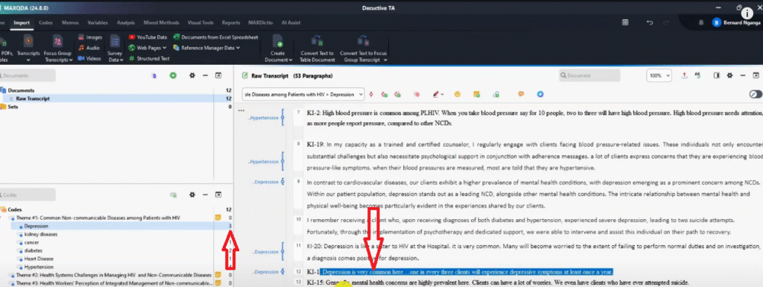Open the Create Document dropdown
The width and height of the screenshot is (763, 287).
click(x=279, y=48)
